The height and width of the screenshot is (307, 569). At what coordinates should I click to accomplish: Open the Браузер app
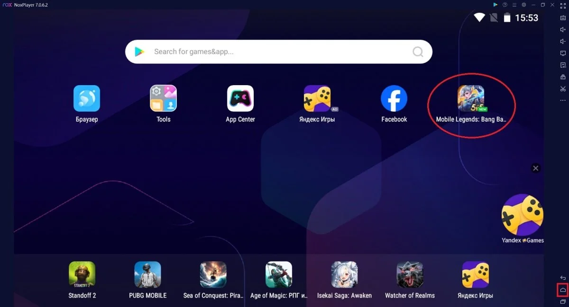87,98
